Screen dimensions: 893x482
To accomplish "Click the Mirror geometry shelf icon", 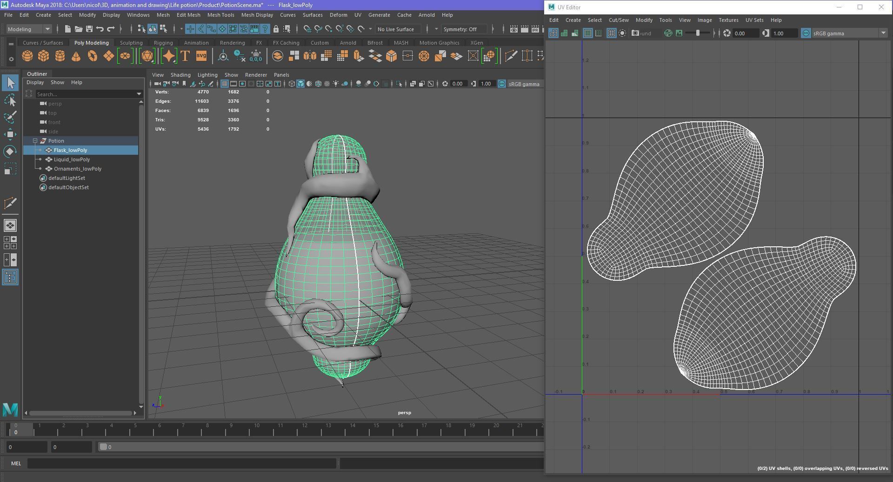I will tap(310, 56).
